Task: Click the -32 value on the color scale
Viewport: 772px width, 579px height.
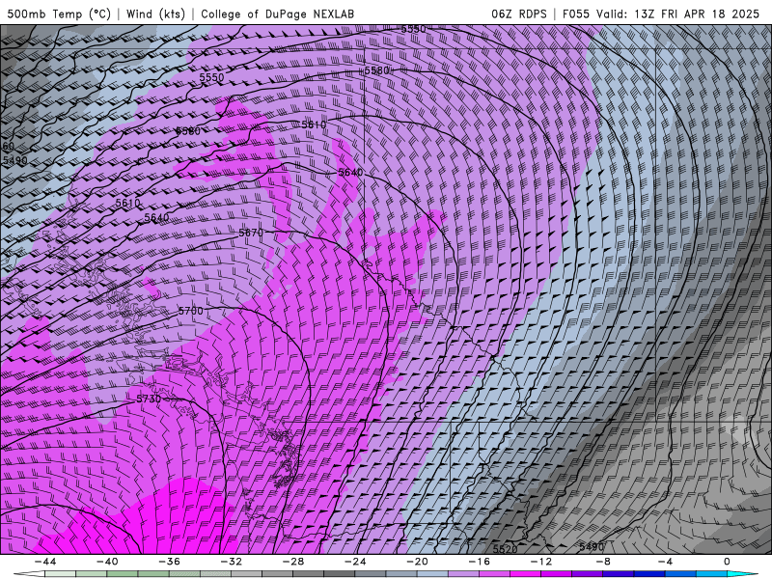Action: pos(231,562)
